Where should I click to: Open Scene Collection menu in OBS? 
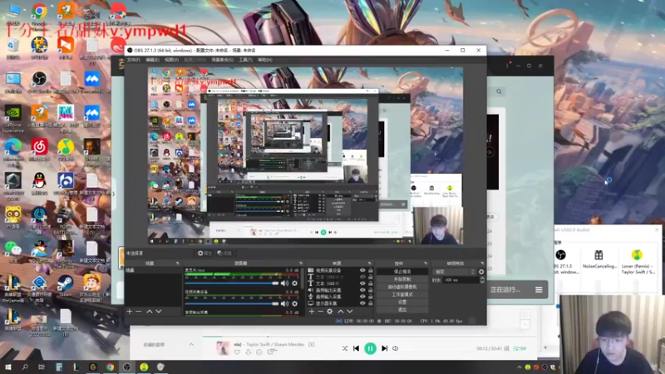[x=222, y=60]
